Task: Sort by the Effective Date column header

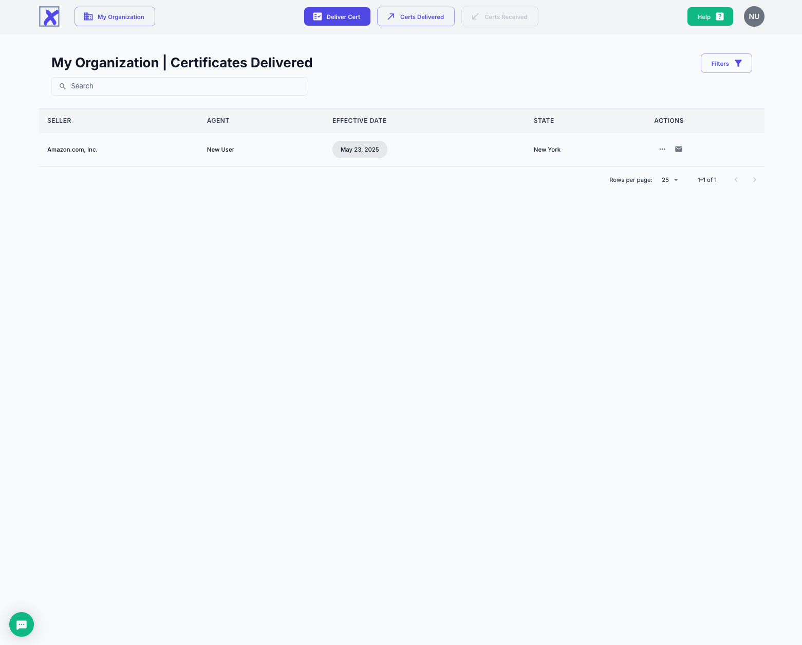Action: [359, 121]
